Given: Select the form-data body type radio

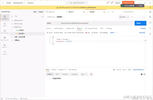Looking at the screenshot, I should pos(55,33).
